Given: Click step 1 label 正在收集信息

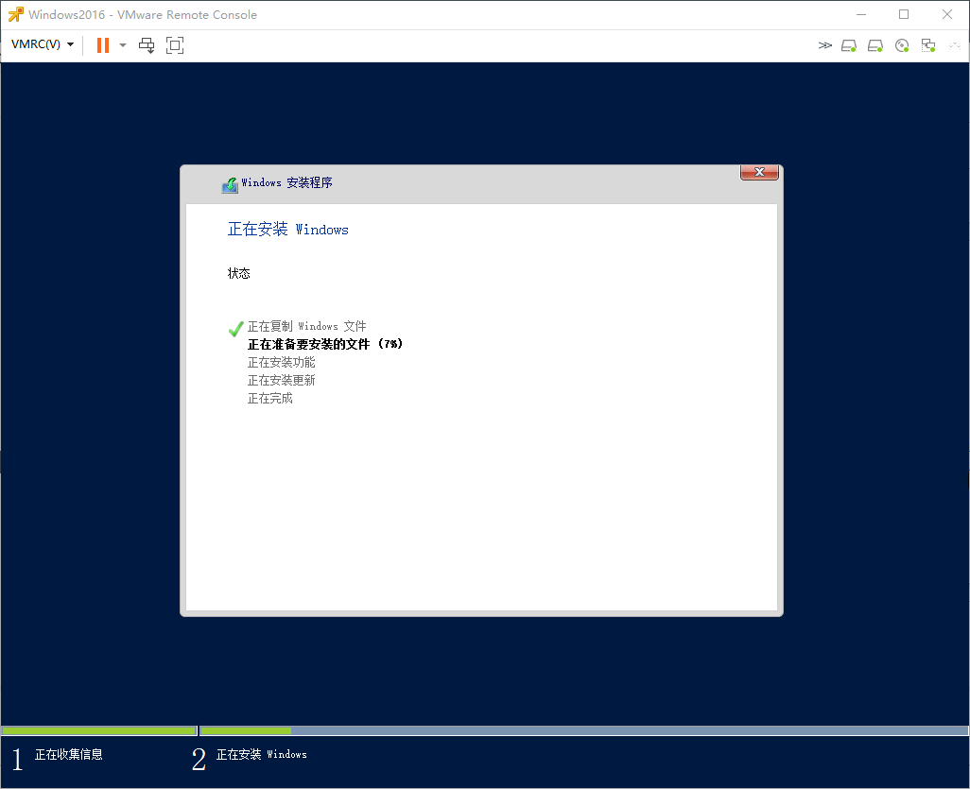Looking at the screenshot, I should pos(69,754).
